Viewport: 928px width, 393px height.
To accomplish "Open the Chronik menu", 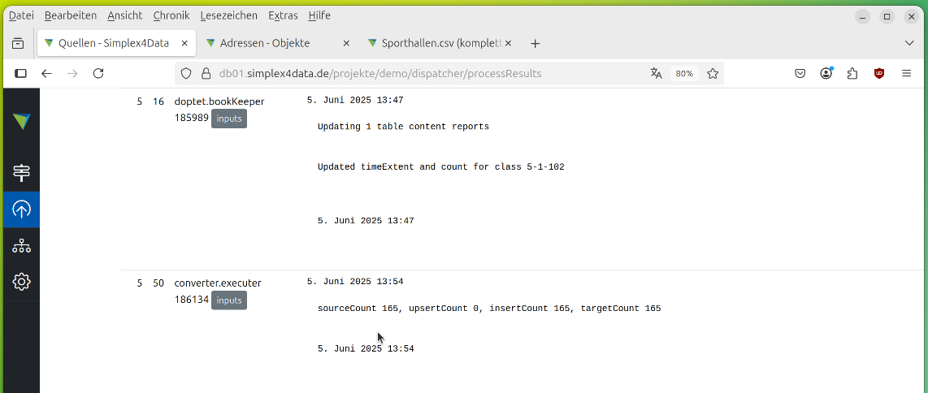I will click(171, 15).
